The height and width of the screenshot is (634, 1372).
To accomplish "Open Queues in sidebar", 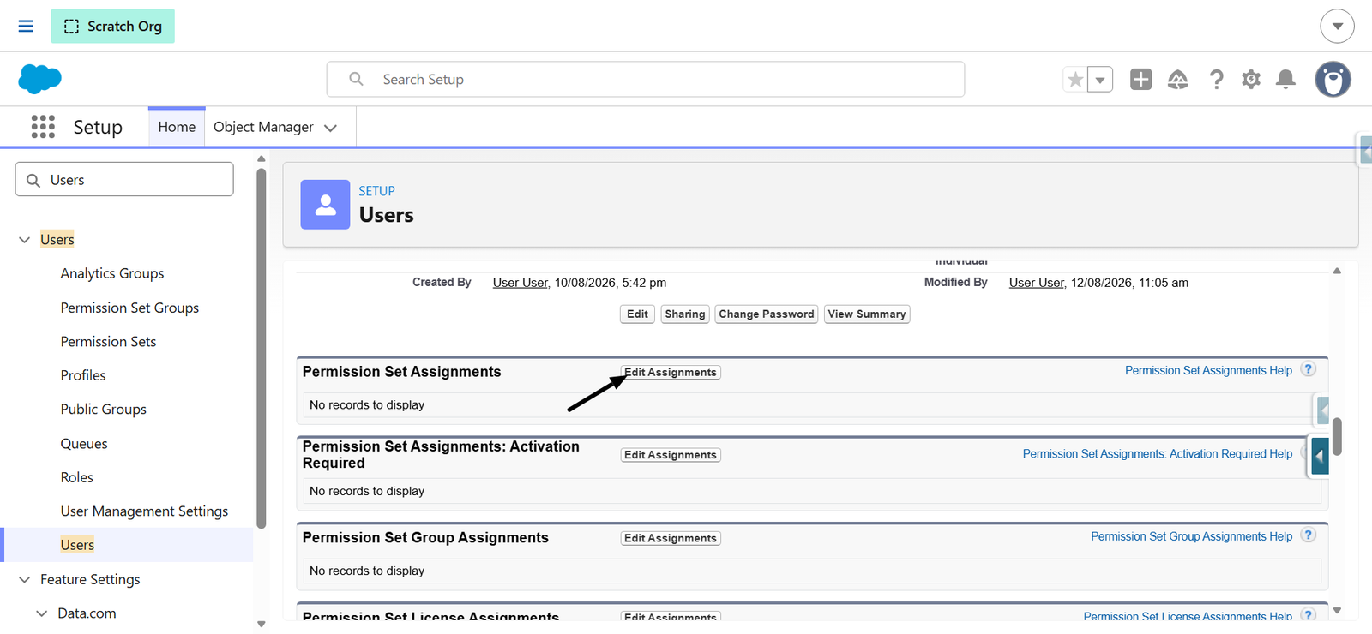I will (84, 443).
